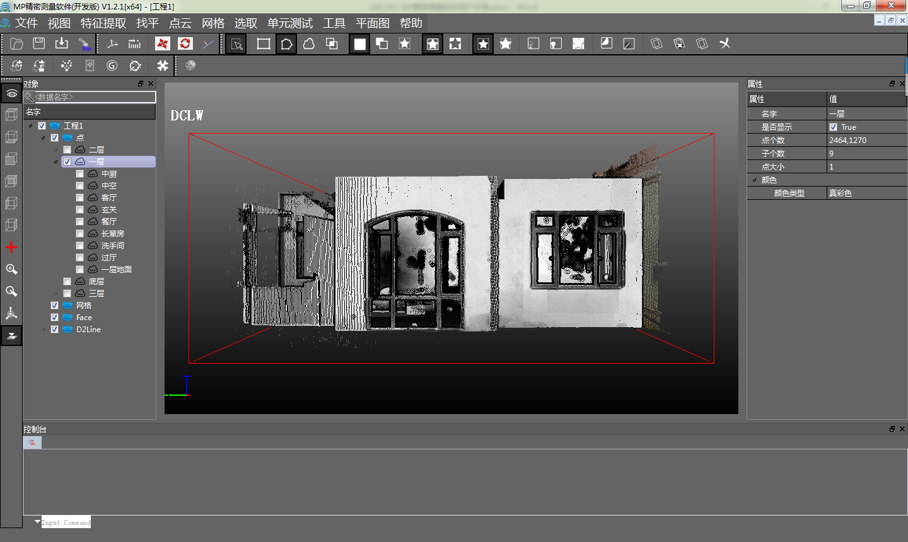908x542 pixels.
Task: Click the 真彩色 color type value
Action: (x=841, y=193)
